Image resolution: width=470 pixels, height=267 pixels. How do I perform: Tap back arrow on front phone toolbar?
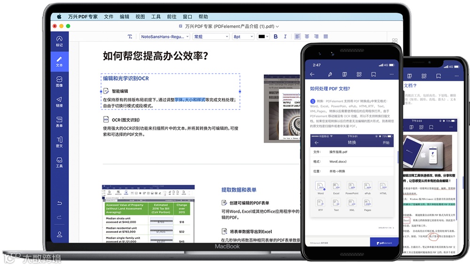click(313, 74)
